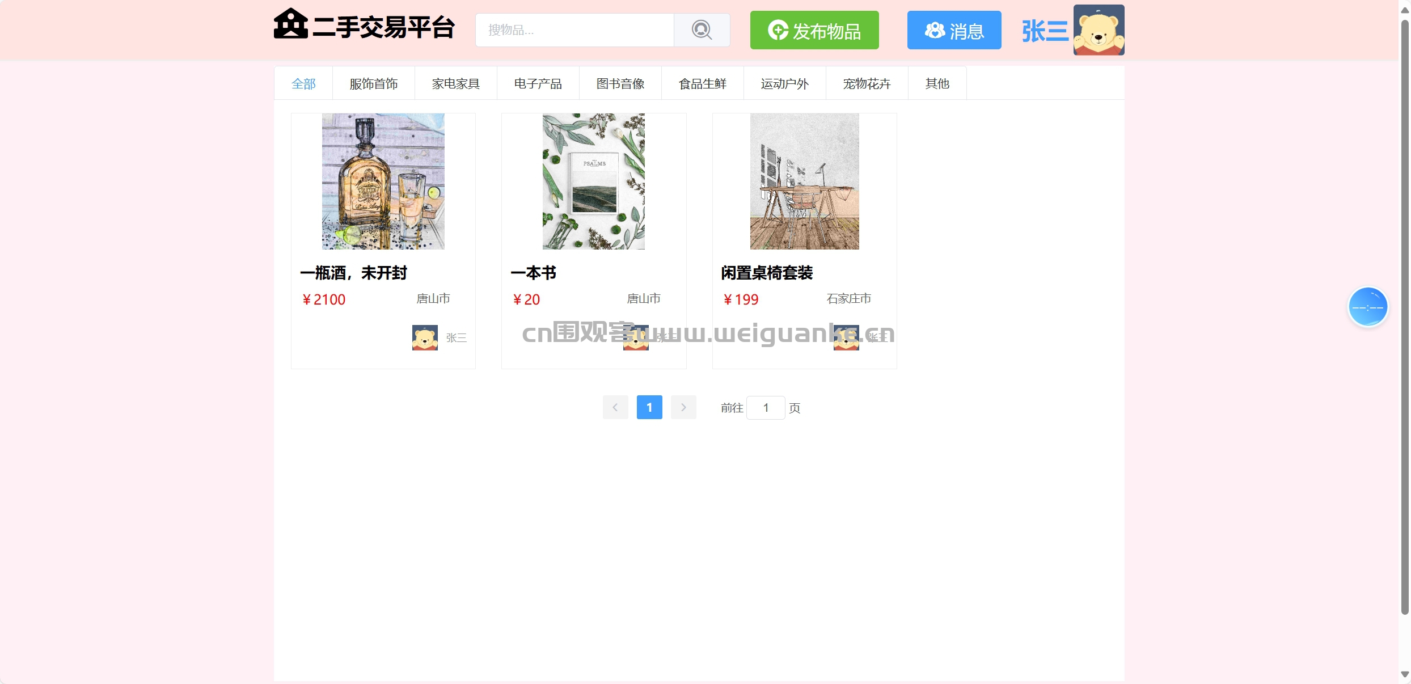Click the page jump number field
The width and height of the screenshot is (1411, 684).
click(x=766, y=408)
